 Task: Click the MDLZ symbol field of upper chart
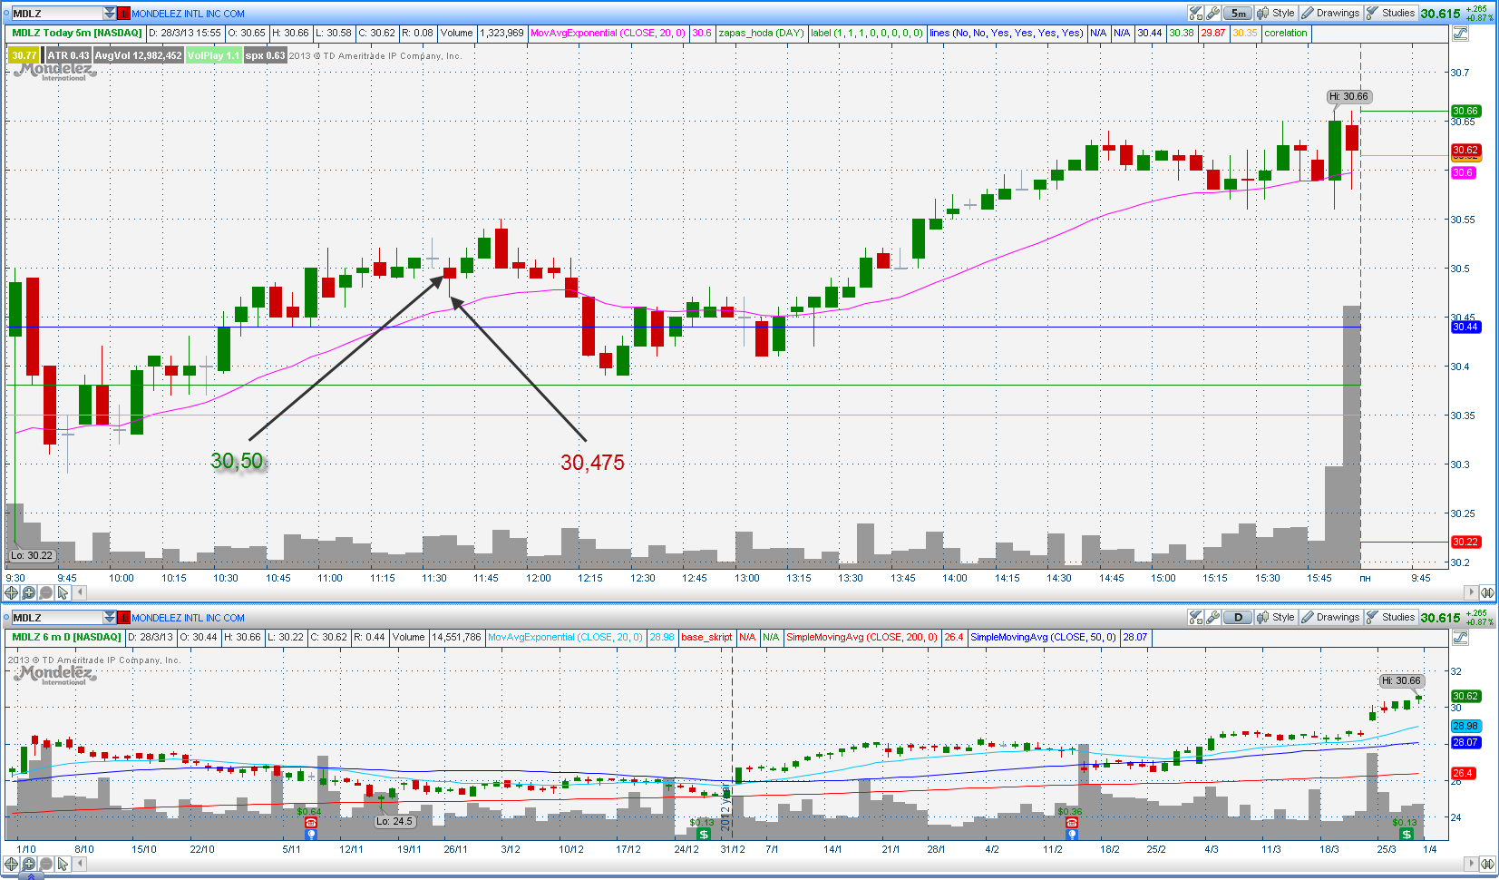(x=56, y=13)
